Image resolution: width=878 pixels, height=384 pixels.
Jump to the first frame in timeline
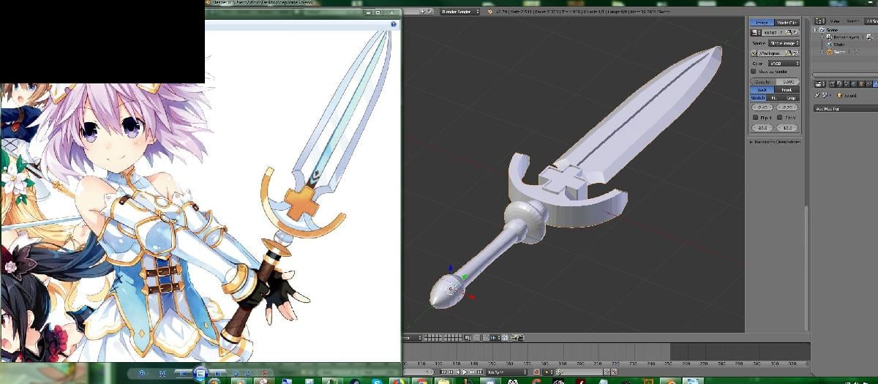click(443, 372)
